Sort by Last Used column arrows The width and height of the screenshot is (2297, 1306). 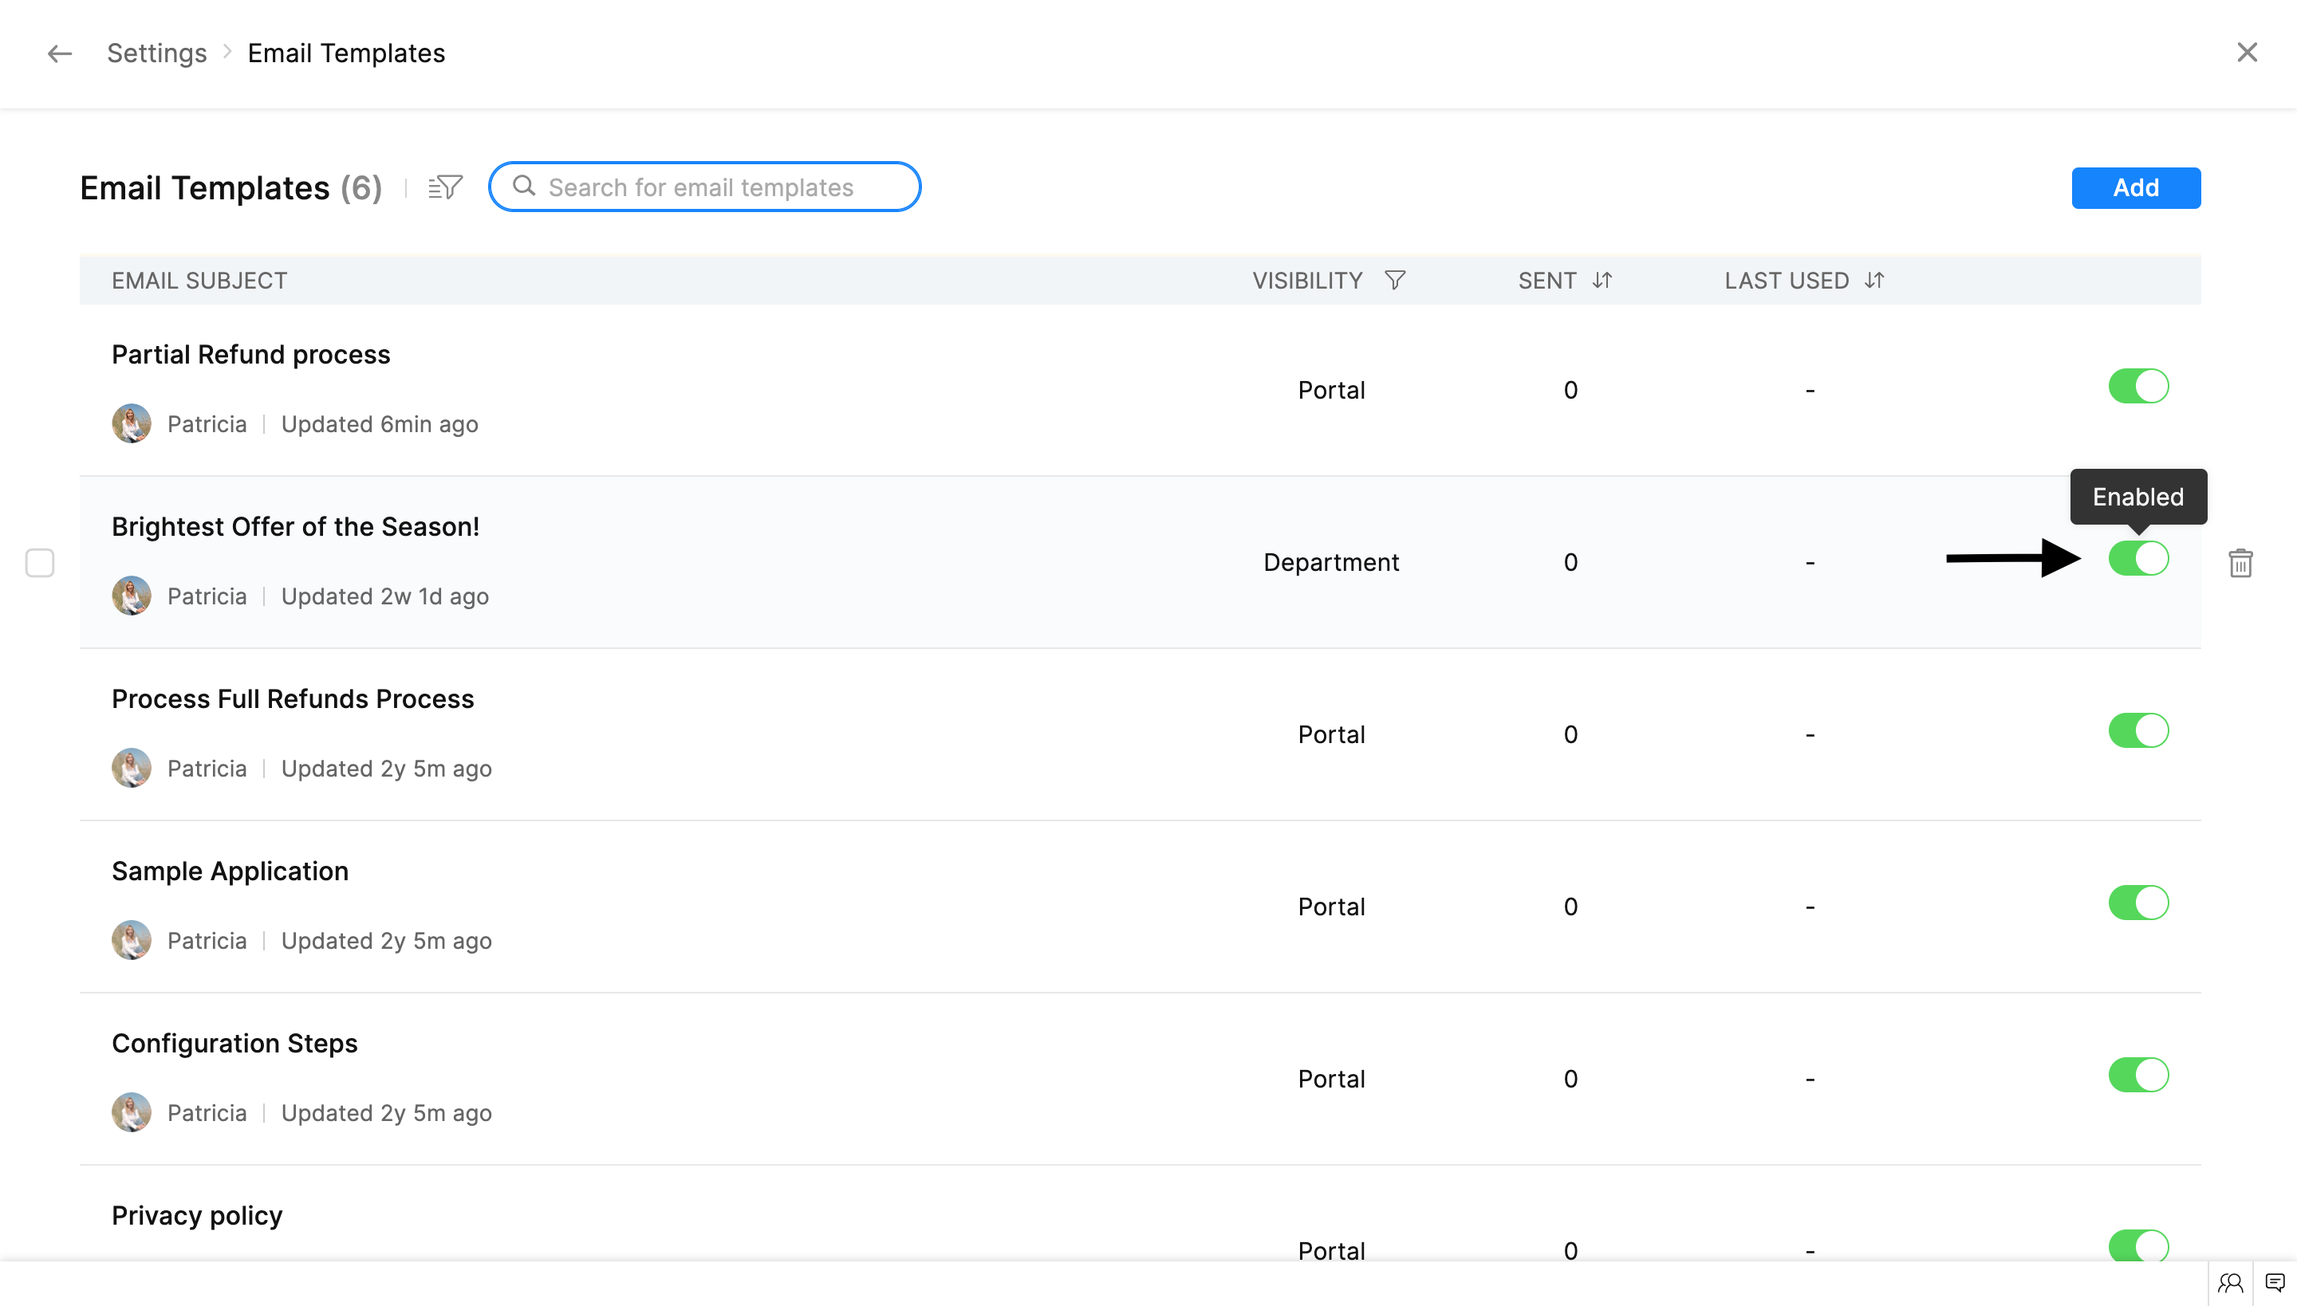1874,281
